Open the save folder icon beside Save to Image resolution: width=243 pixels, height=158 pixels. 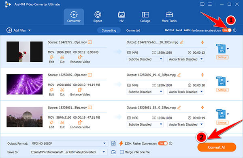[x=113, y=152]
